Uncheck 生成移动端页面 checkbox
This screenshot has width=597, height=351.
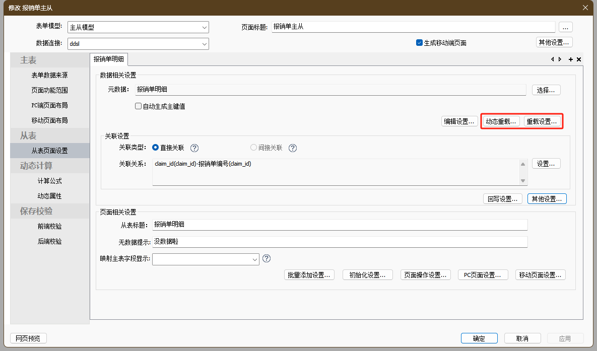coord(419,43)
